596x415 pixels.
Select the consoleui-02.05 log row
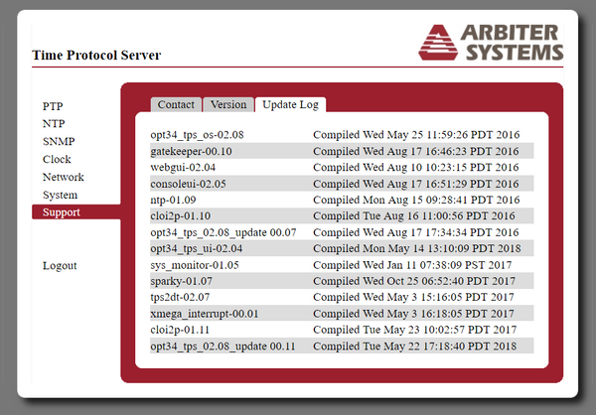click(x=188, y=184)
